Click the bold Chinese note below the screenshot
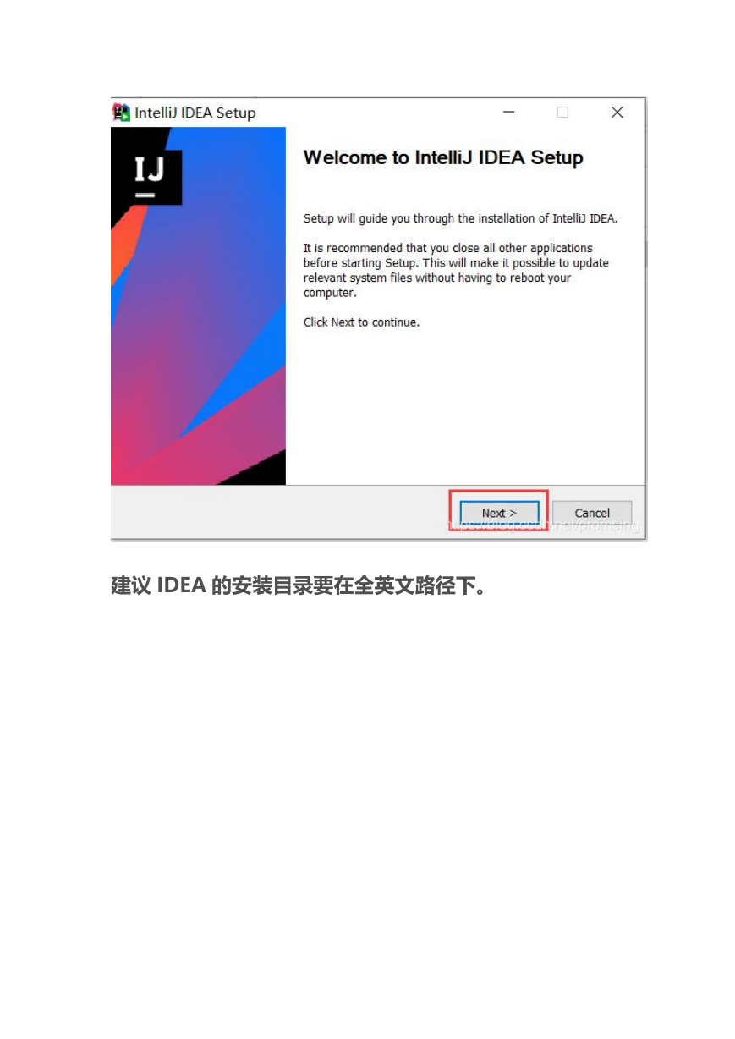735x1039 pixels. click(x=299, y=585)
